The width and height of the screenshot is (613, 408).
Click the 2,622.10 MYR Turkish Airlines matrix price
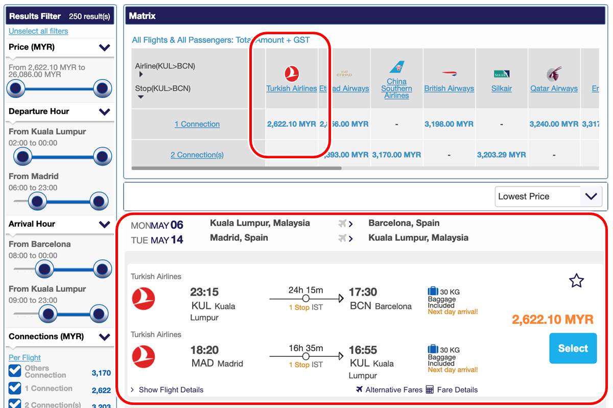292,124
